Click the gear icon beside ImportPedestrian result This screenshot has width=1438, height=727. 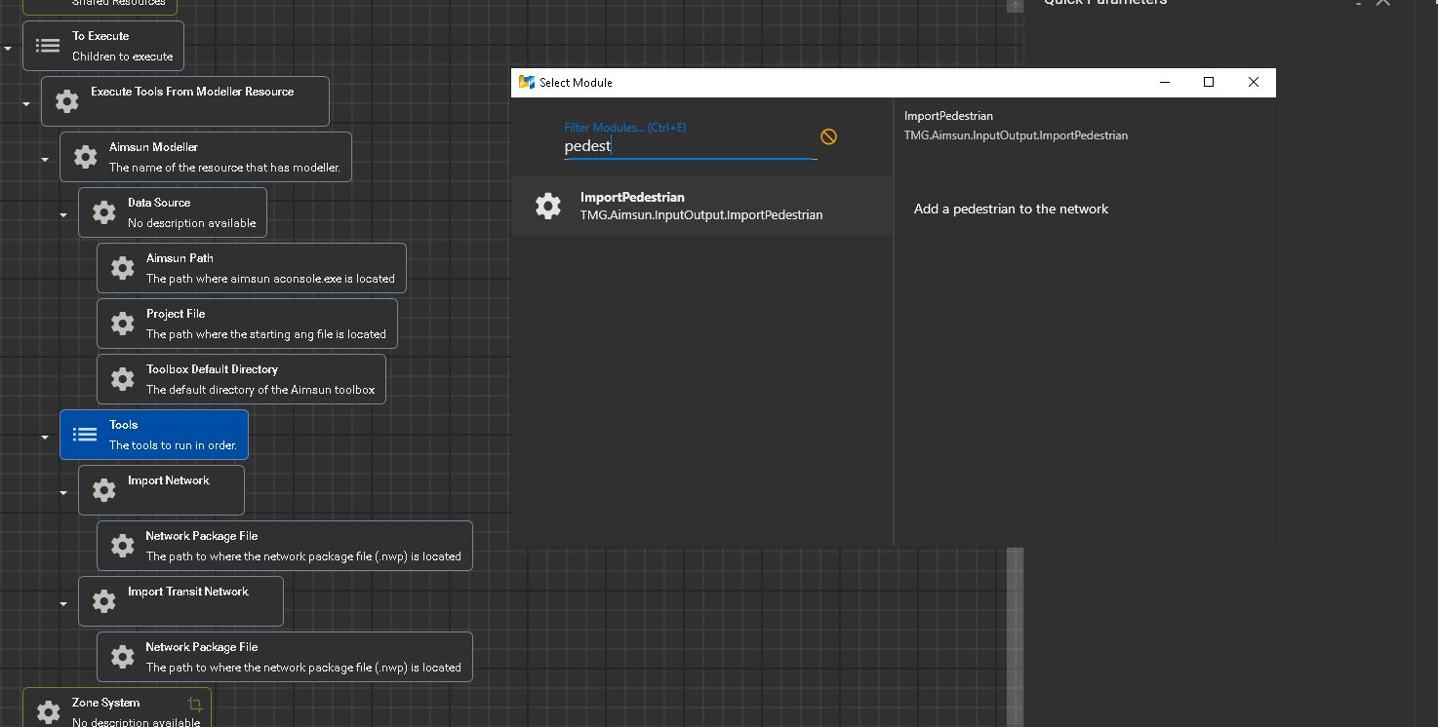click(x=548, y=206)
